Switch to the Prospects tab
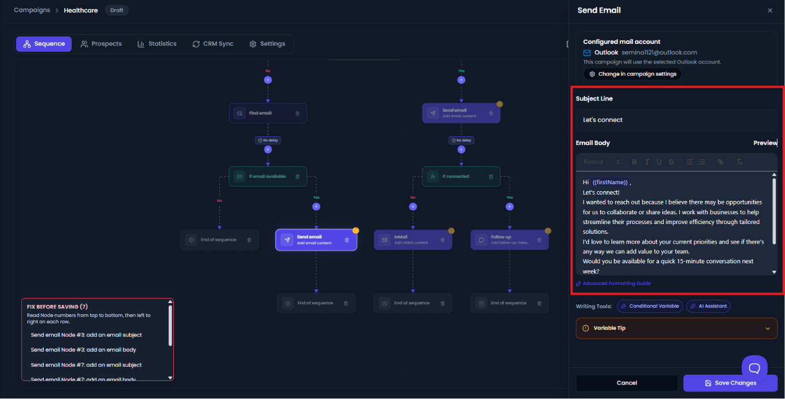785x399 pixels. coord(101,44)
